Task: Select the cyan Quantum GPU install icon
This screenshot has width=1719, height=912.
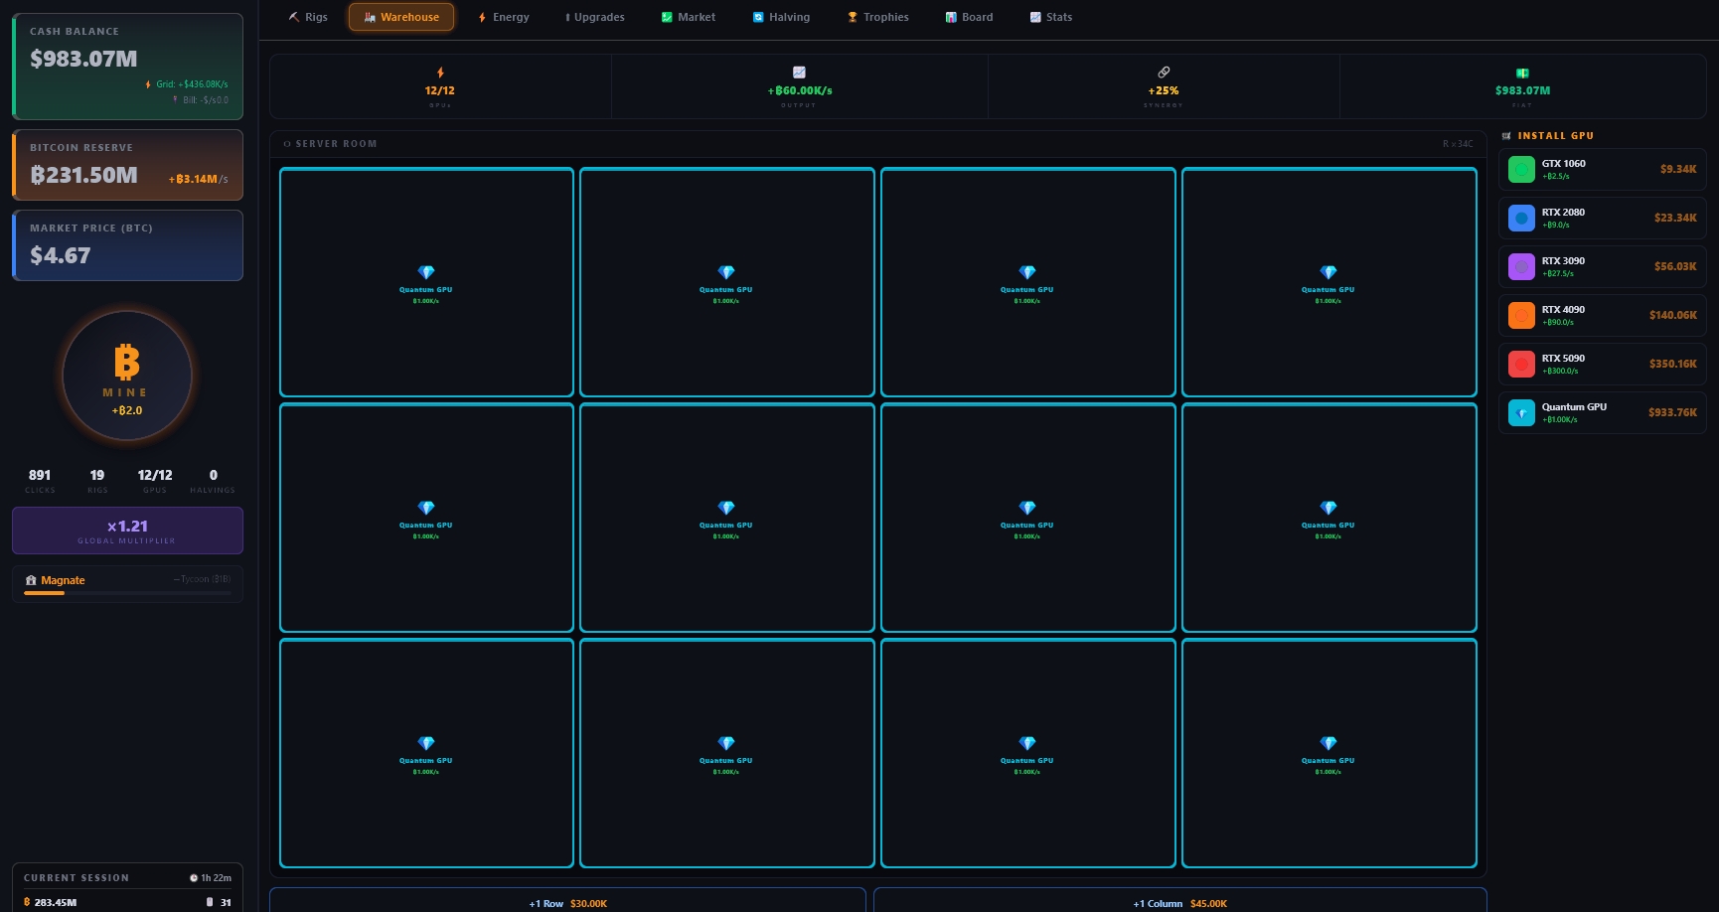Action: pyautogui.click(x=1521, y=413)
